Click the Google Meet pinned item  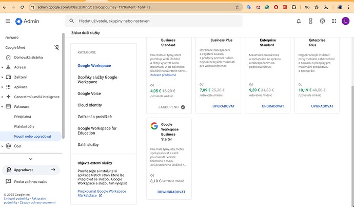click(15, 47)
